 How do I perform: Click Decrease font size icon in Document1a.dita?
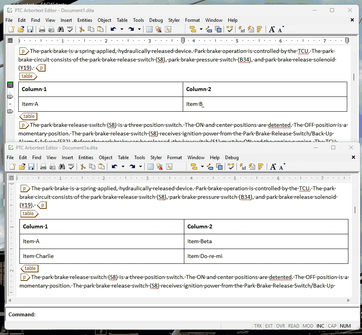coord(282,167)
